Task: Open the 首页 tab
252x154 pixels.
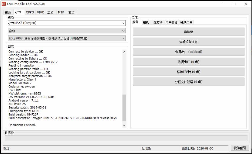Action: click(x=8, y=12)
